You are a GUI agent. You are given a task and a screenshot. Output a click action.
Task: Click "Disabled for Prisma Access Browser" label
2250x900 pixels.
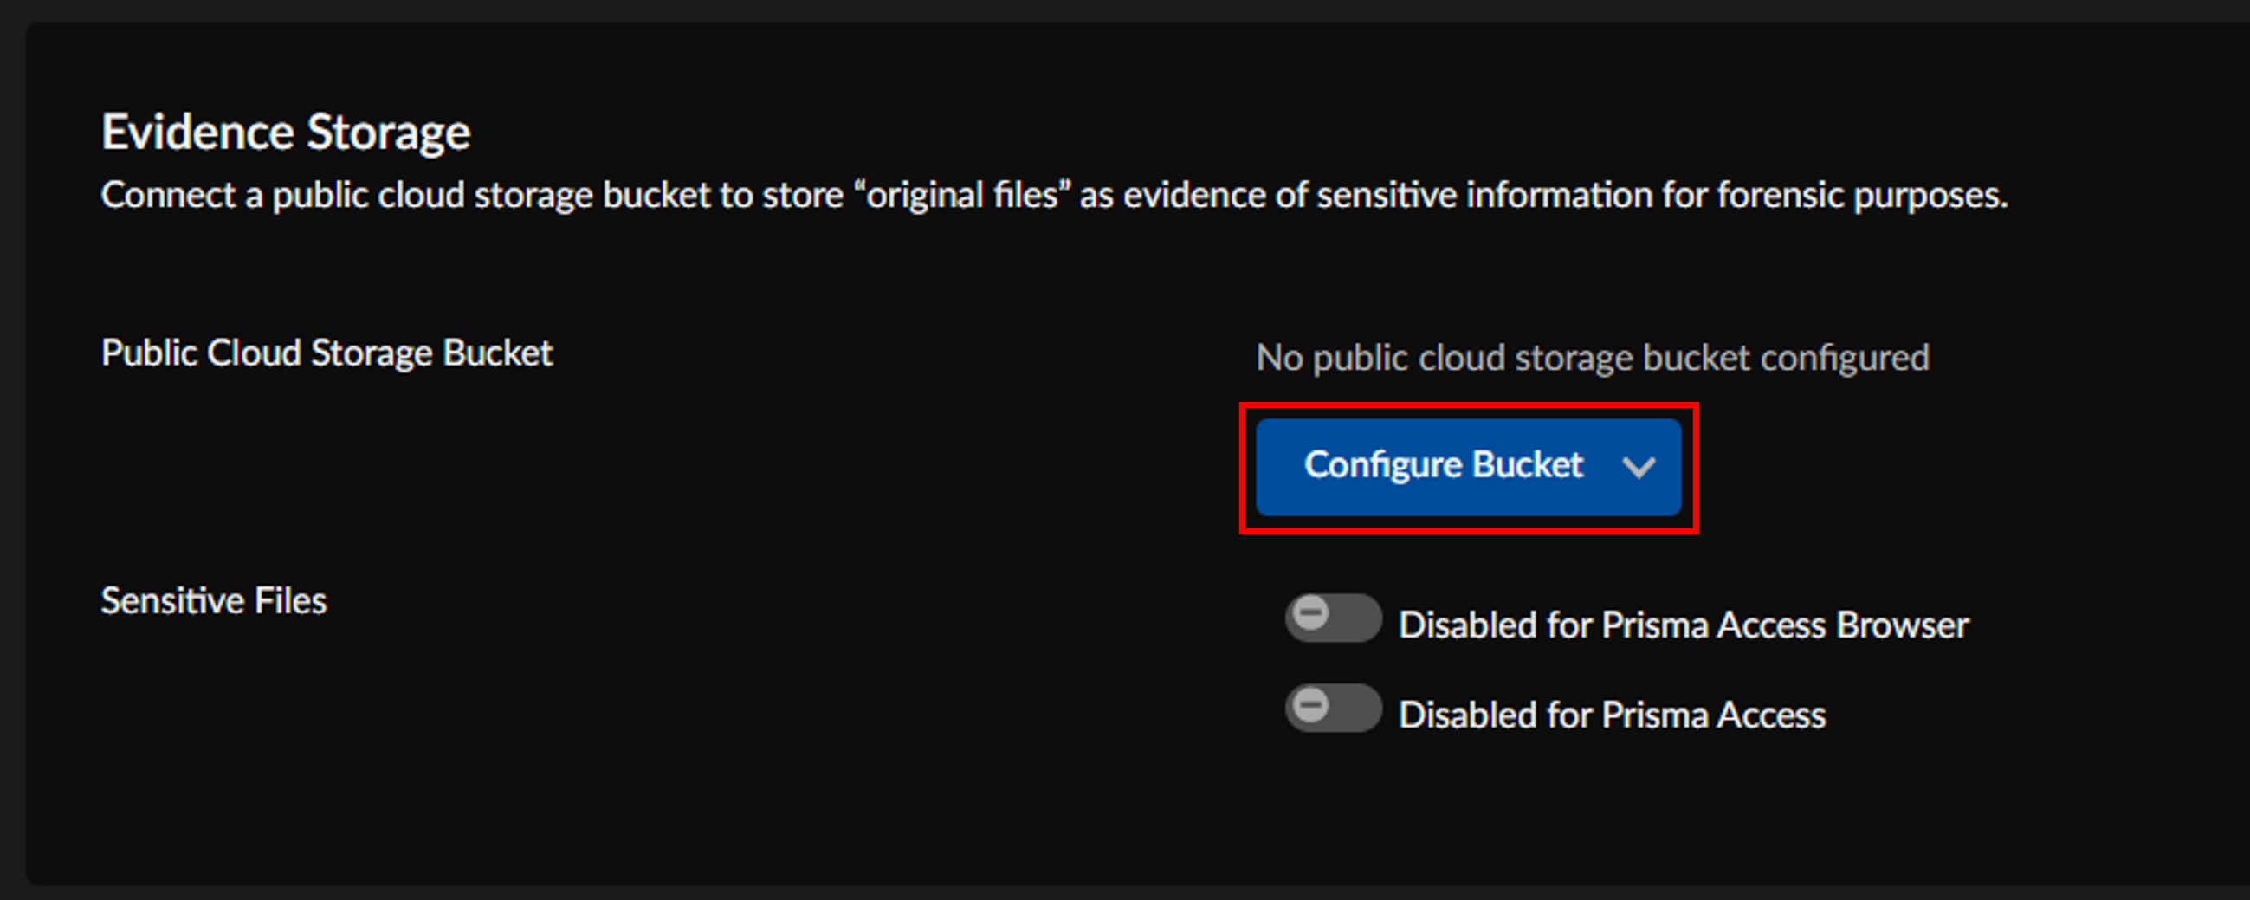tap(1683, 625)
